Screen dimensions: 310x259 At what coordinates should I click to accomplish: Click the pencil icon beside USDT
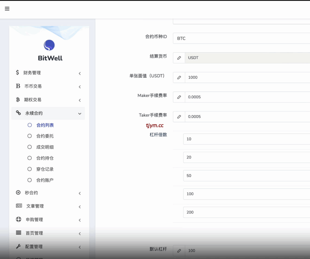point(179,58)
